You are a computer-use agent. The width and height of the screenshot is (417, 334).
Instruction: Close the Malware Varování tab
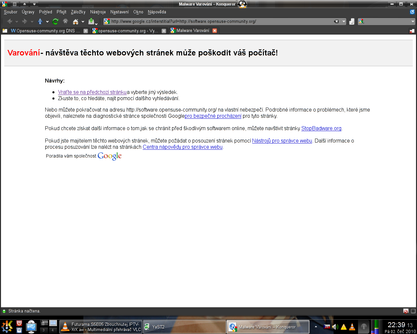click(215, 31)
